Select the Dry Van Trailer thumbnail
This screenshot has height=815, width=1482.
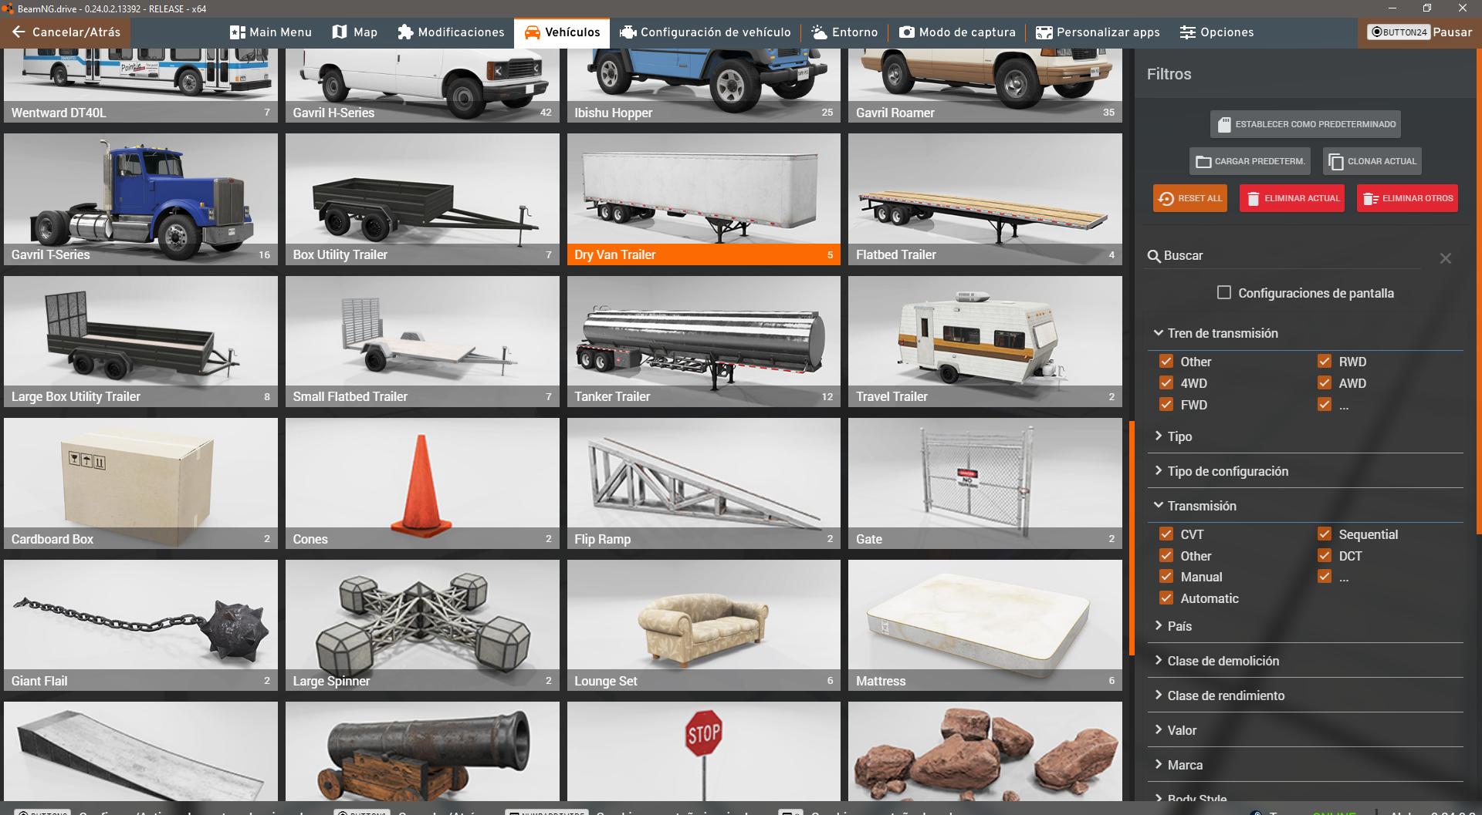[x=704, y=200]
